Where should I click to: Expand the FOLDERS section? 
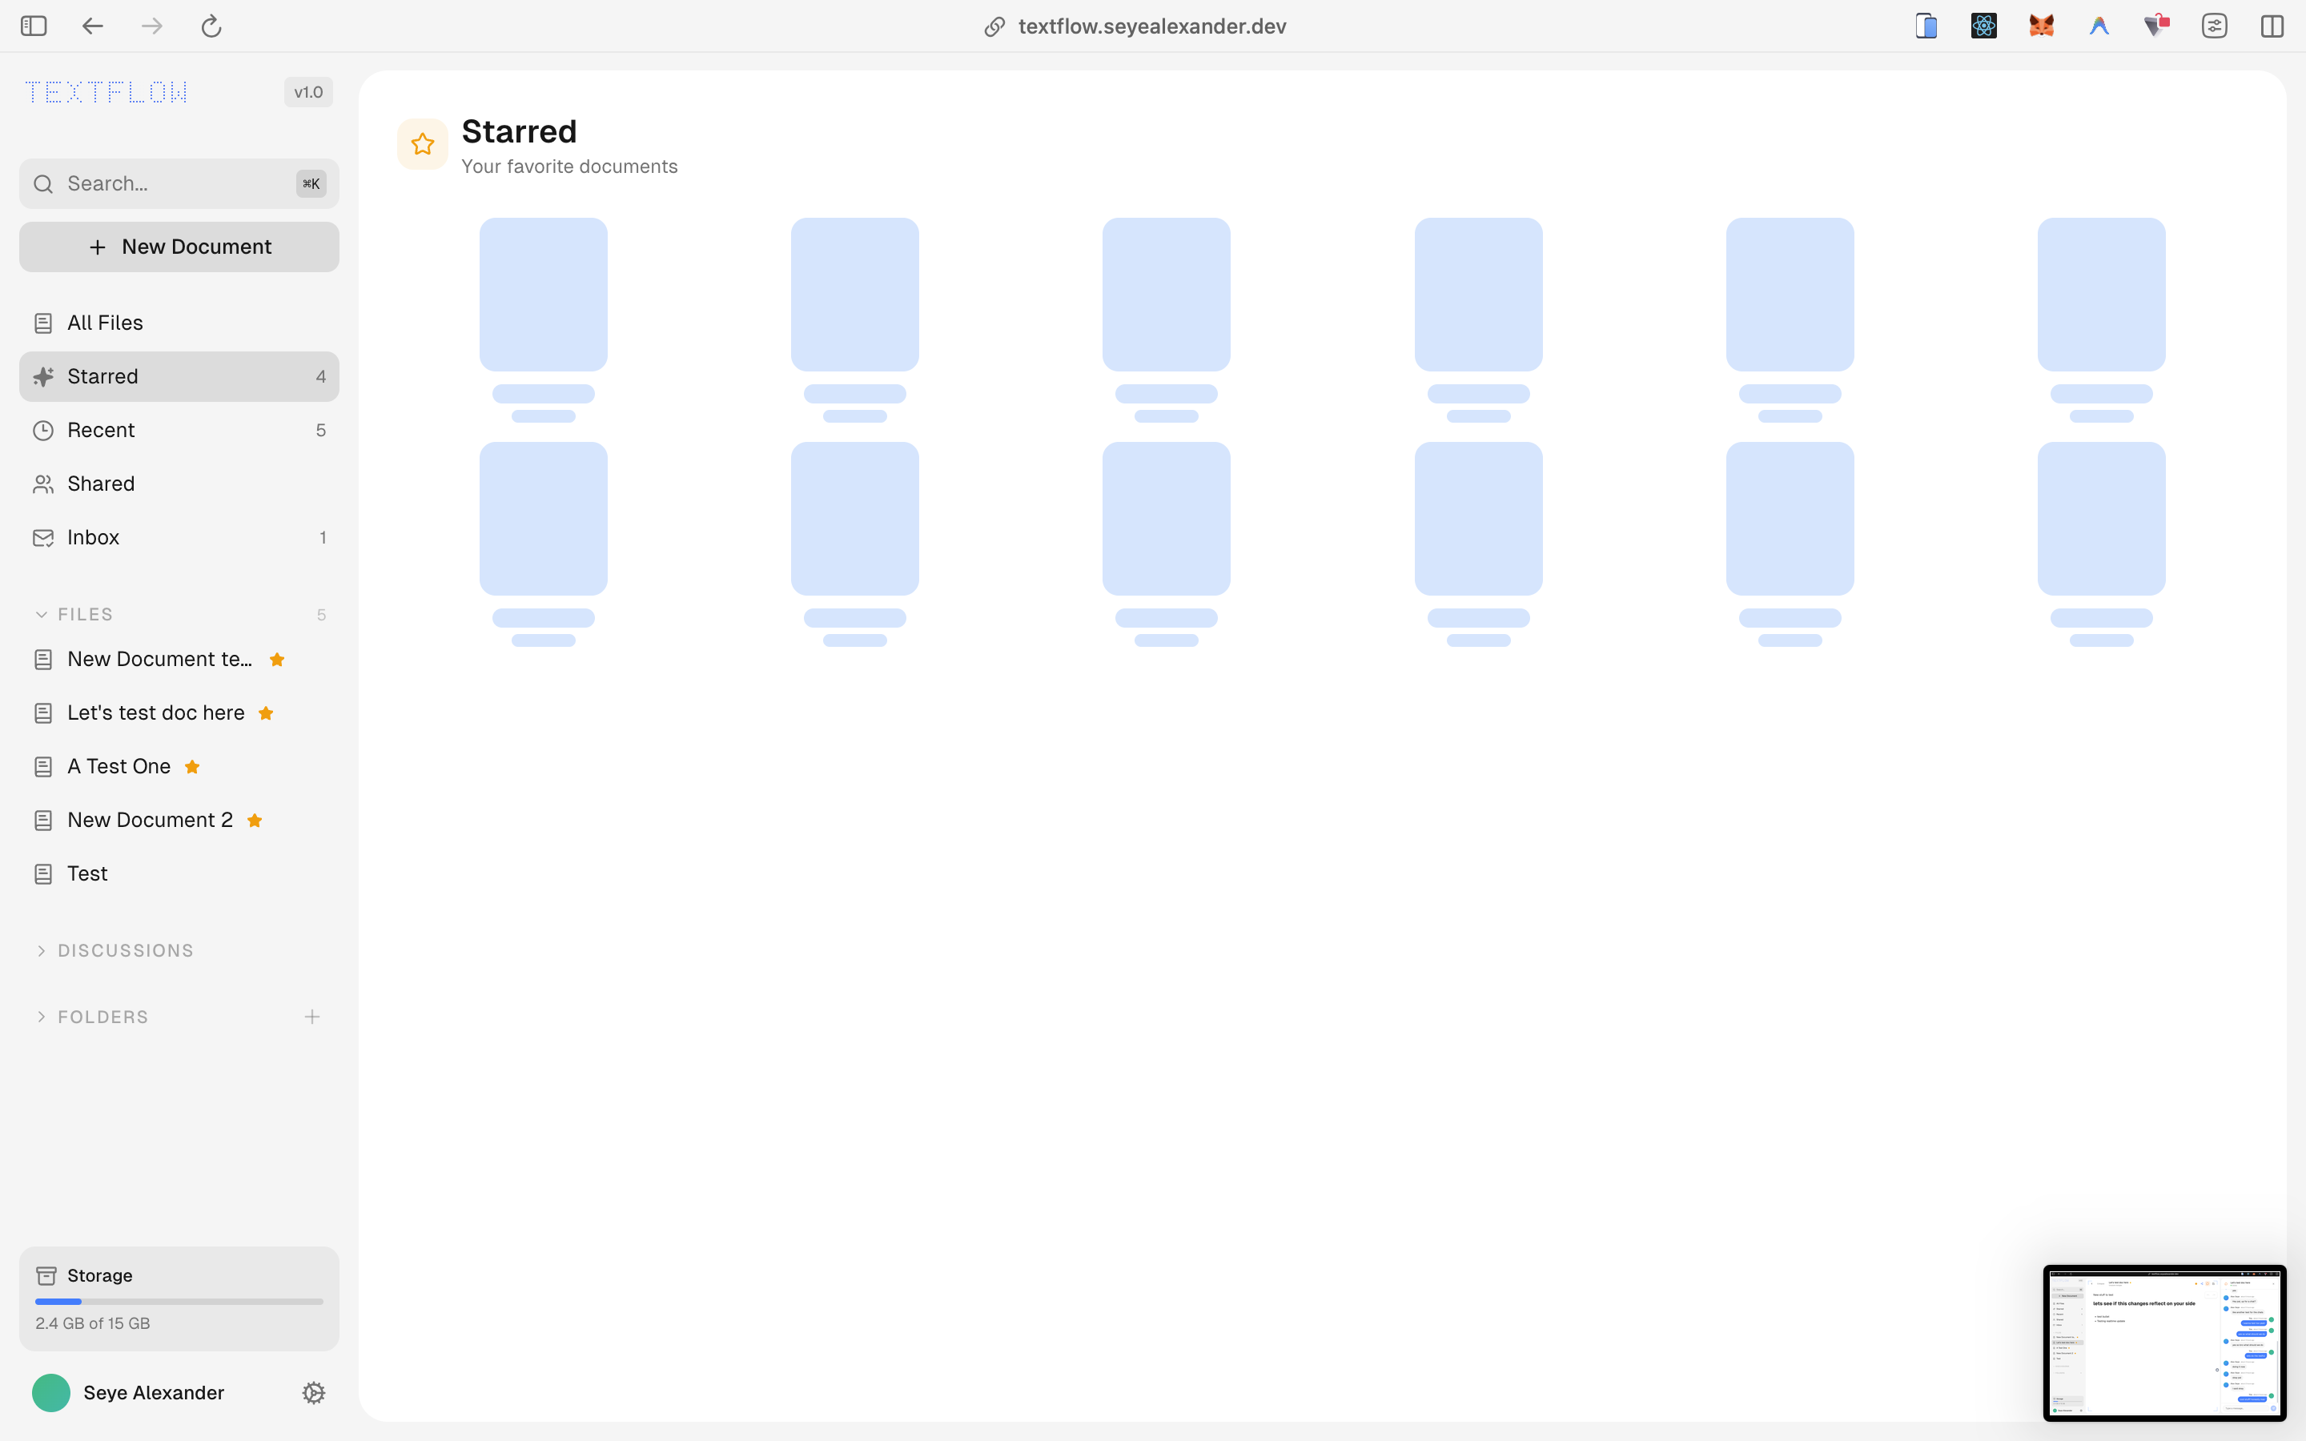coord(42,1017)
